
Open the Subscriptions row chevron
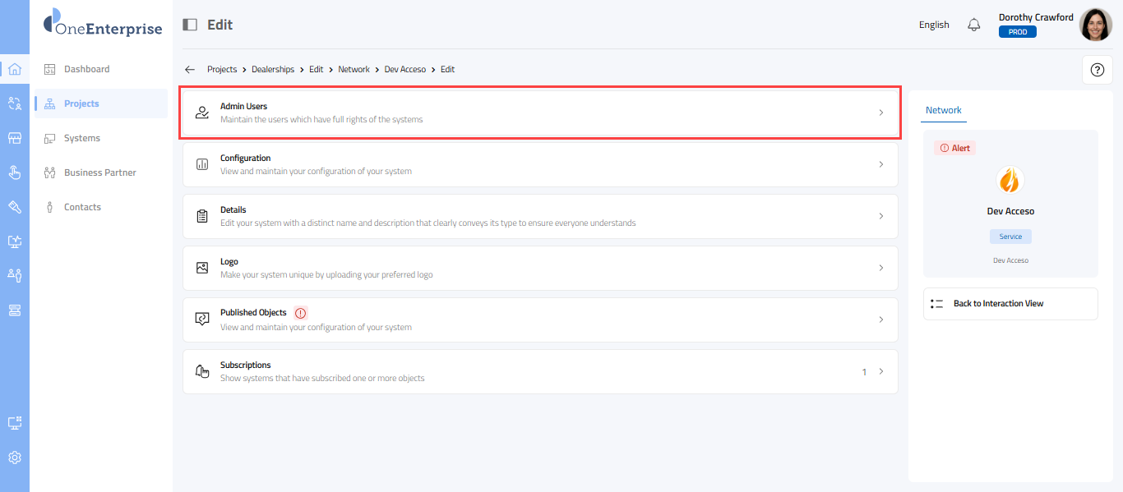pyautogui.click(x=881, y=371)
